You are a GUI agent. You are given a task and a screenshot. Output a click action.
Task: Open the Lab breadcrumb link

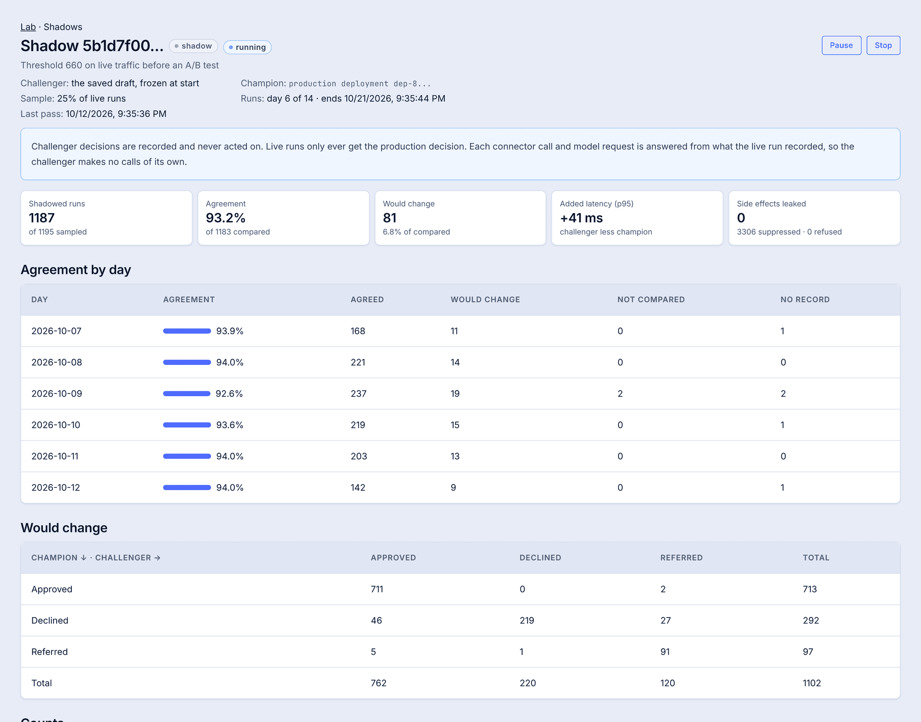point(28,27)
